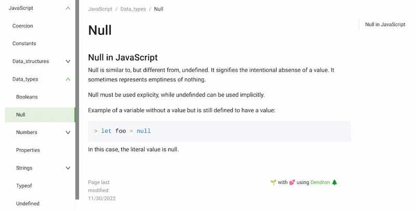416x211 pixels.
Task: Open the Coercion page
Action: (23, 26)
